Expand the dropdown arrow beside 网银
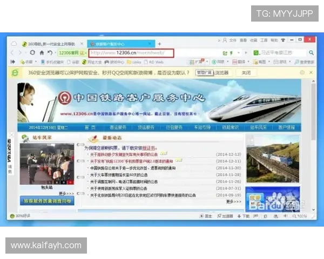This screenshot has height=259, width=324. click(228, 62)
